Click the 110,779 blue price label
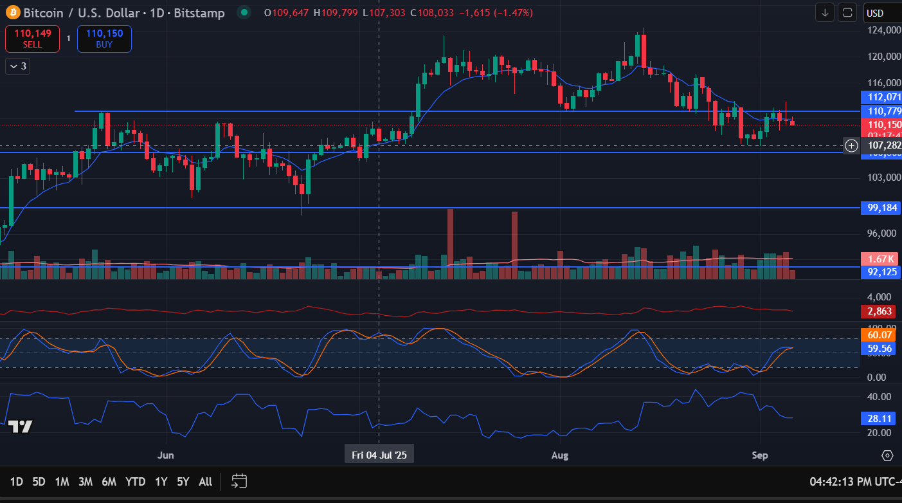The height and width of the screenshot is (503, 902). pyautogui.click(x=881, y=111)
